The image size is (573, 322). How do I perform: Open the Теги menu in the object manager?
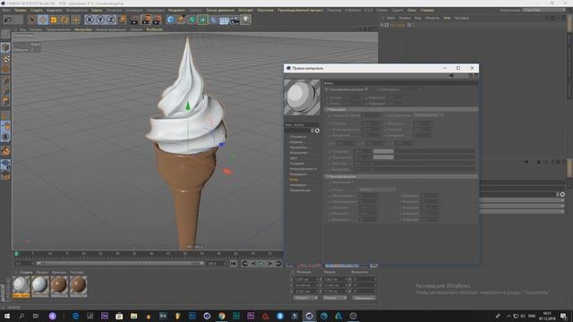[x=447, y=18]
